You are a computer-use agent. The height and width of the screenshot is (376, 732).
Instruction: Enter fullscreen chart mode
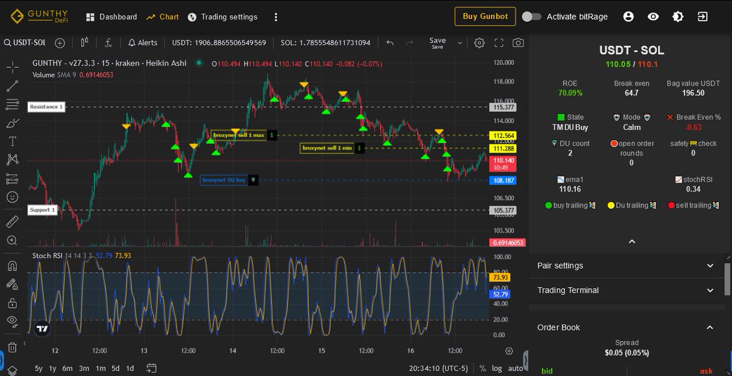499,43
